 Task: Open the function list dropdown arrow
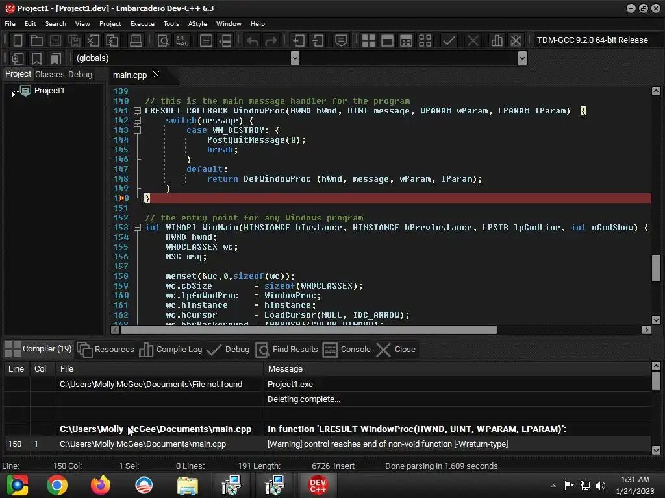point(523,58)
